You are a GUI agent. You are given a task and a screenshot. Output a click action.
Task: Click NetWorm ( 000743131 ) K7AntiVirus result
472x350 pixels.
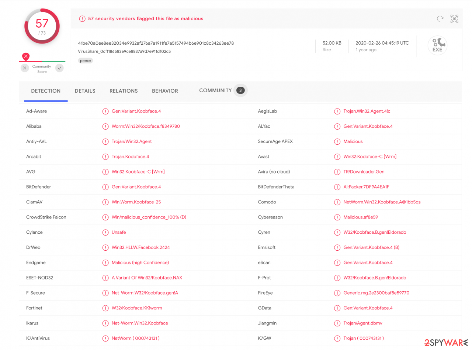135,338
